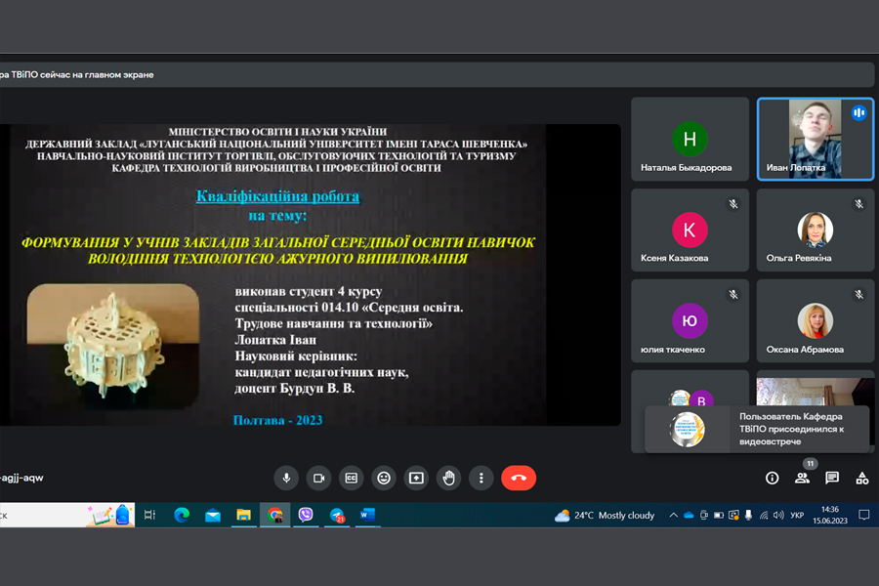Select юлия ткаченко tile
879x586 pixels.
coord(691,320)
